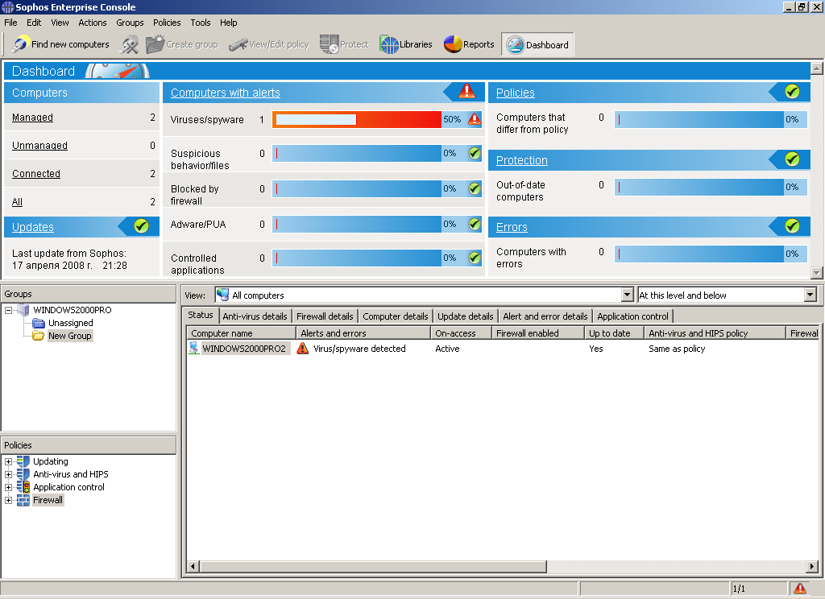Image resolution: width=825 pixels, height=599 pixels.
Task: Expand the Application control policy node
Action: [x=8, y=488]
